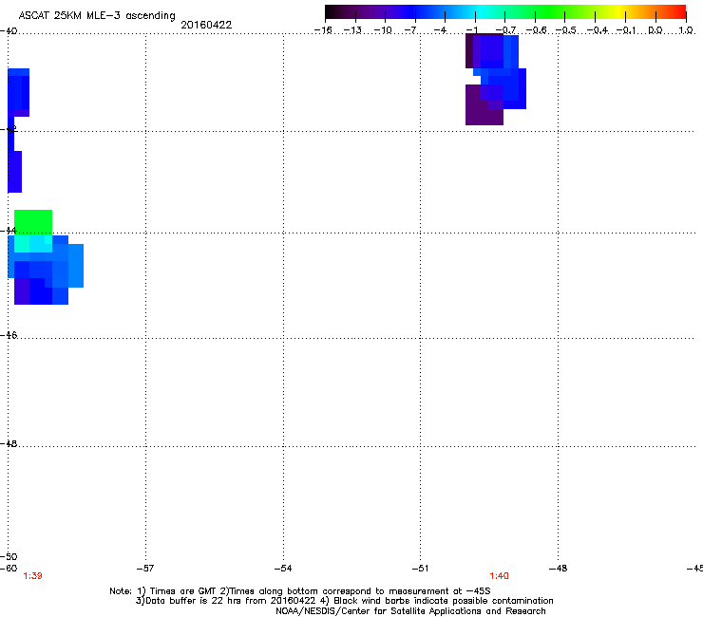703x617 pixels.
Task: Click the plot title 'ASCAT 25KM MLE-3 ascending'
Action: click(97, 16)
